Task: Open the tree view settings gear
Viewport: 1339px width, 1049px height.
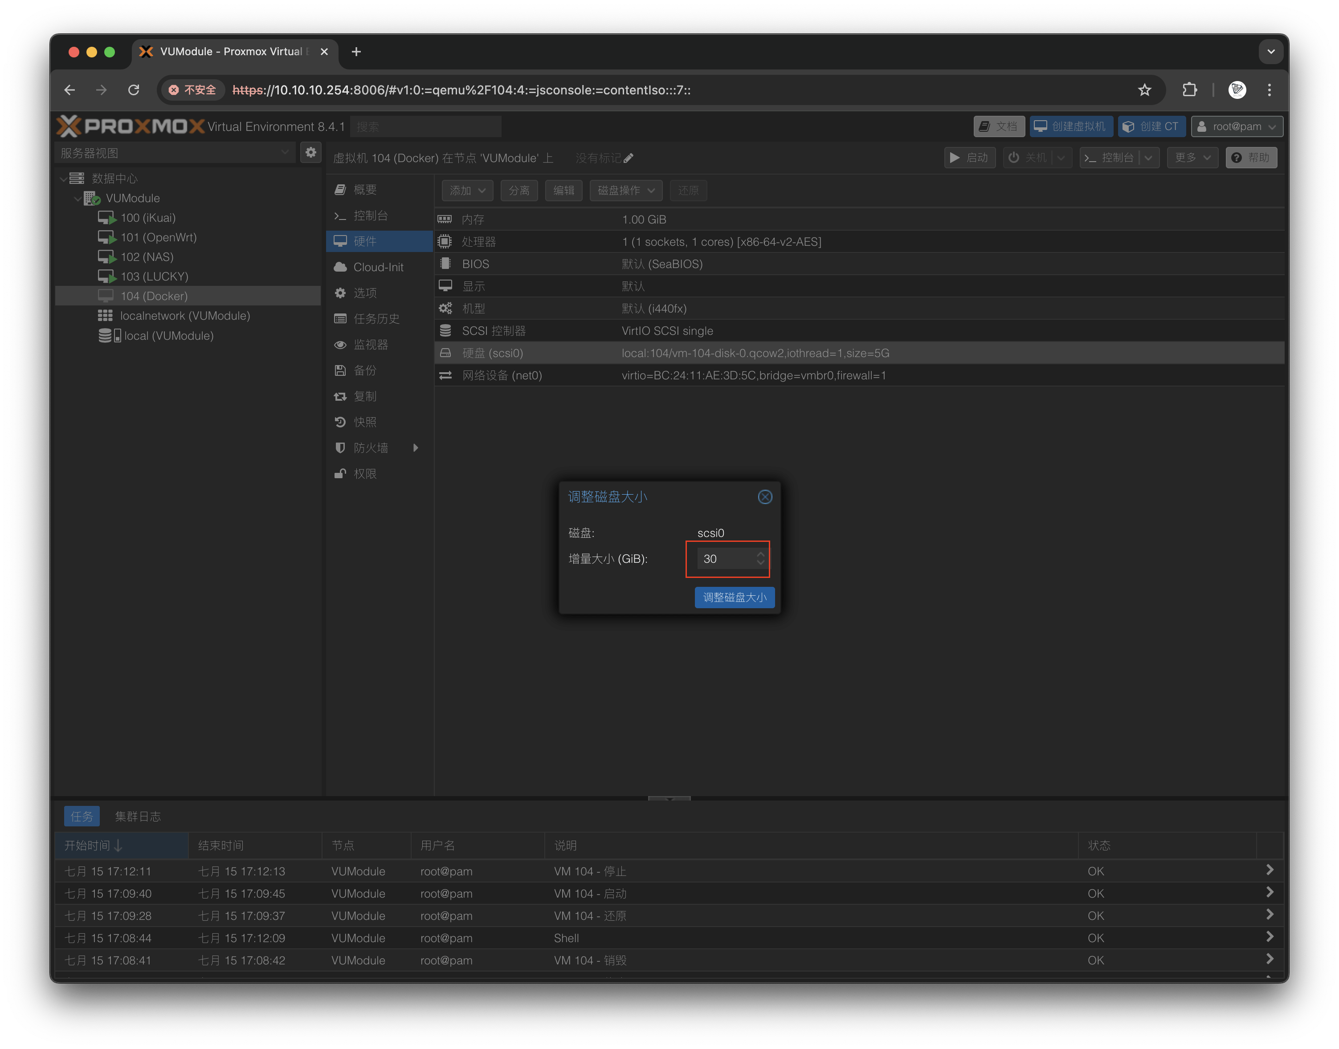Action: [311, 152]
